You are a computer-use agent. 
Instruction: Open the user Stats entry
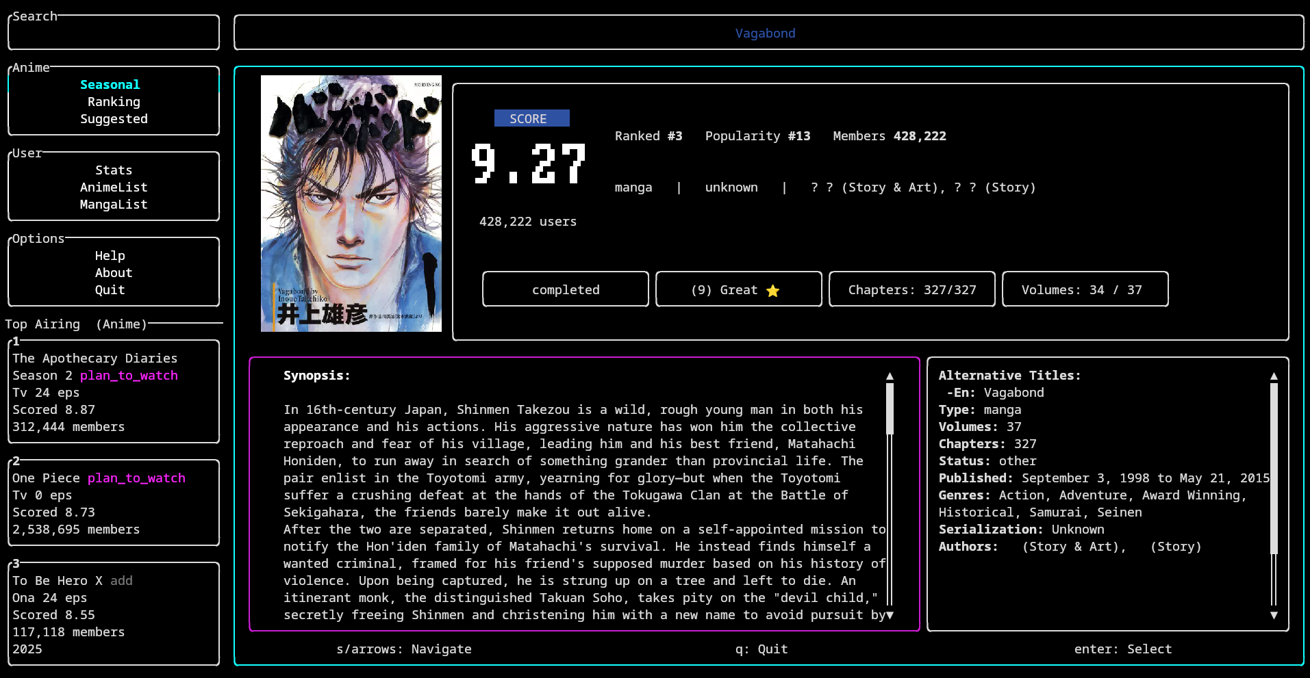click(x=114, y=170)
